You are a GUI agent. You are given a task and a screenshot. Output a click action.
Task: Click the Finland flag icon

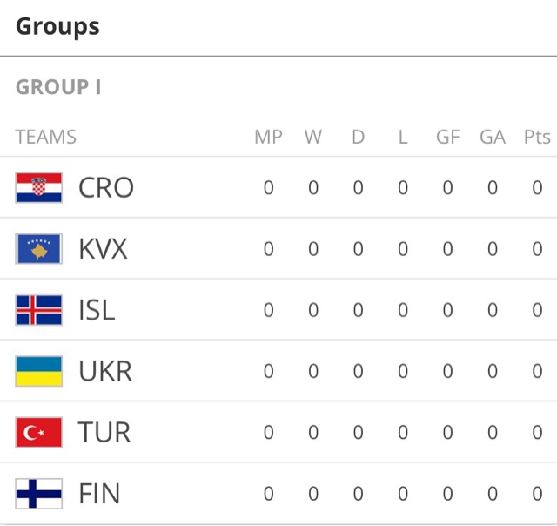click(38, 494)
